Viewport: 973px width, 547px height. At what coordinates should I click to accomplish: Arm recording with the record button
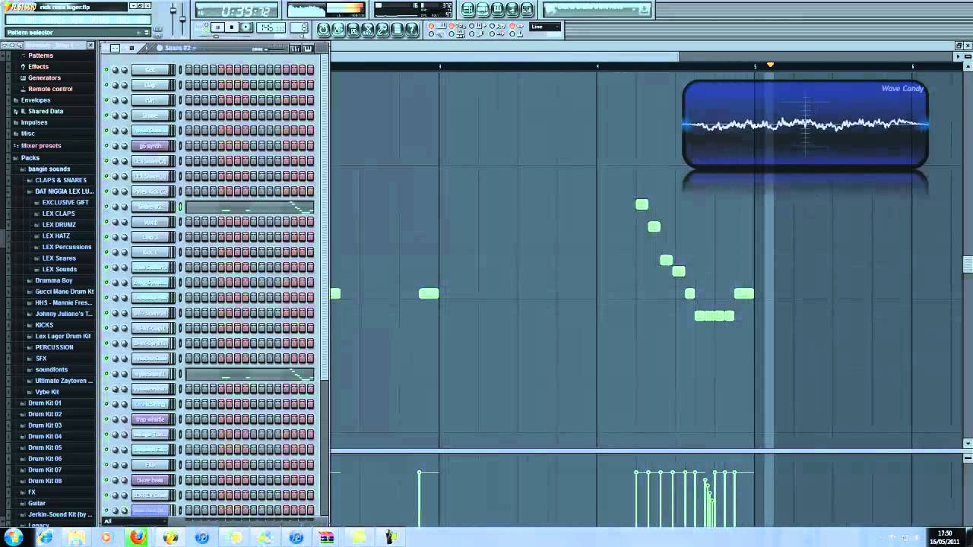click(246, 27)
